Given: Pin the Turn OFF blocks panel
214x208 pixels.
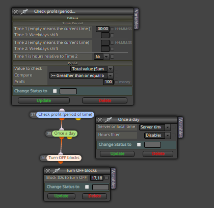Looking at the screenshot, I should coord(56,171).
